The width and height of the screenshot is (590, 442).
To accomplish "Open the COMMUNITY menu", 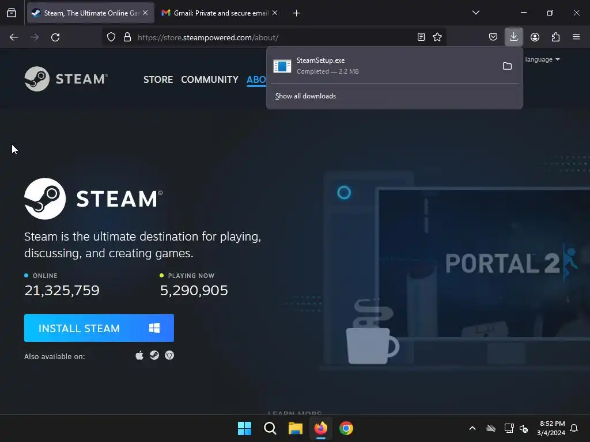I will [x=210, y=79].
